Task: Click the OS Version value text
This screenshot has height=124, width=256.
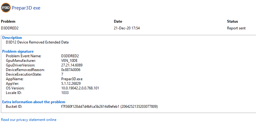Action: point(80,88)
